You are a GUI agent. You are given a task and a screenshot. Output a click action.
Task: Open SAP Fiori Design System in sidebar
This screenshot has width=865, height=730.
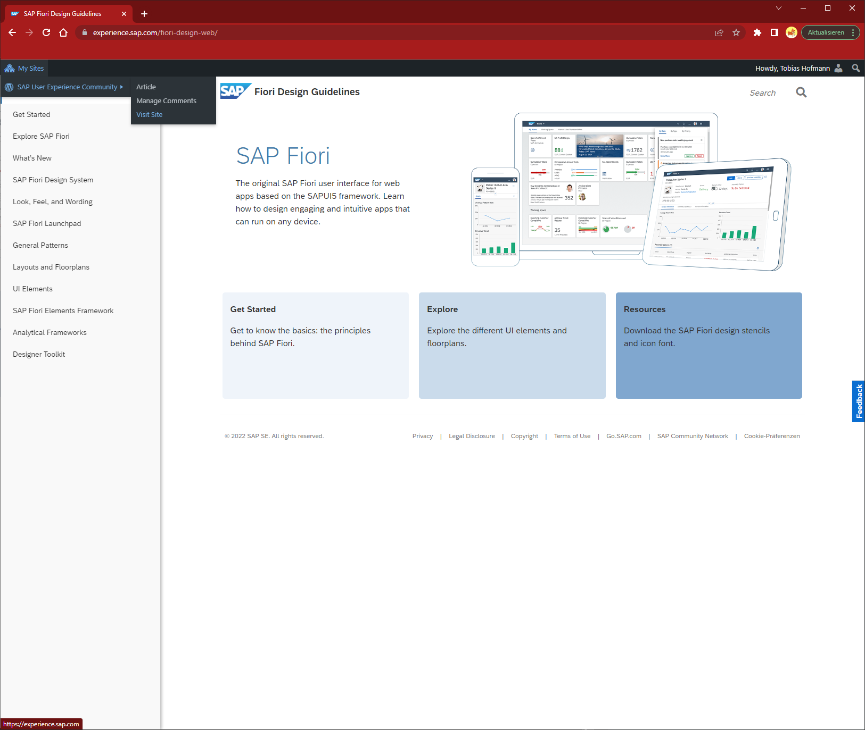(x=53, y=180)
